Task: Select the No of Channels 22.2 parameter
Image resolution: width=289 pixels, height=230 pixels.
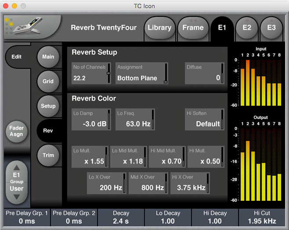Action: tap(91, 73)
